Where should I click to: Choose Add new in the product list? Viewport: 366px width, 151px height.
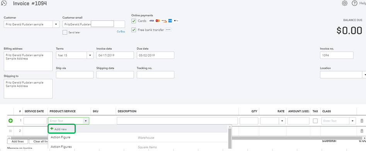61,129
